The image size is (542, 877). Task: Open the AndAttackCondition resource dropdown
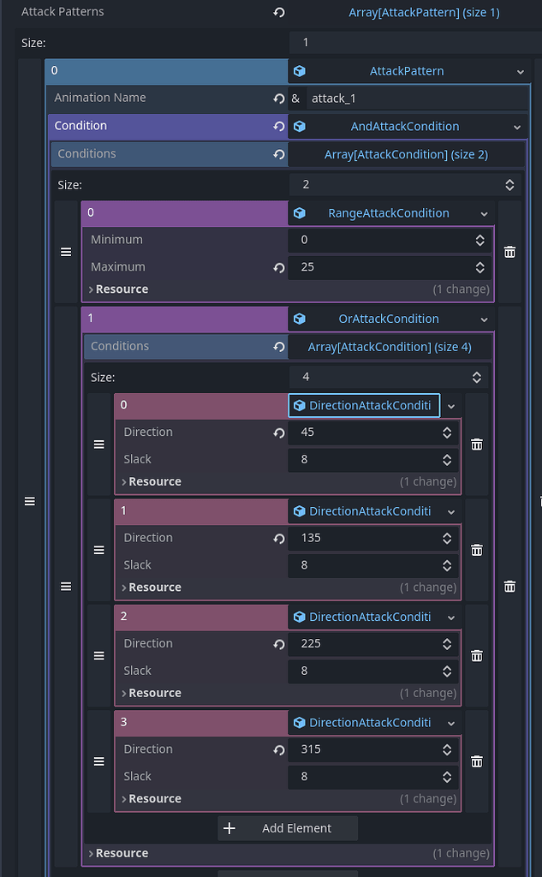point(517,127)
